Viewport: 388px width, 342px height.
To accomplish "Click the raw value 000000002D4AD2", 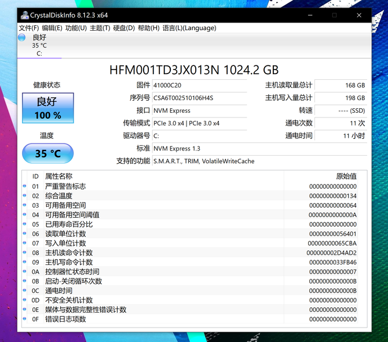I will tap(332, 253).
